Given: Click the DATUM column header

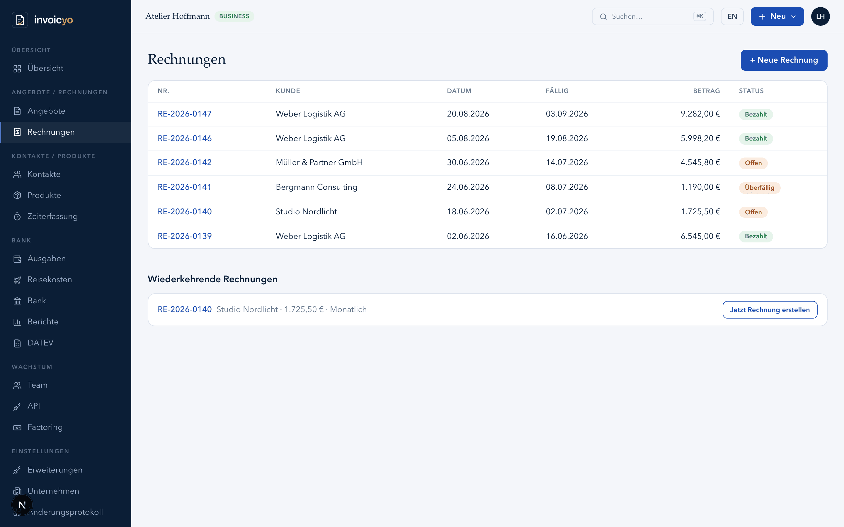Looking at the screenshot, I should (x=459, y=91).
